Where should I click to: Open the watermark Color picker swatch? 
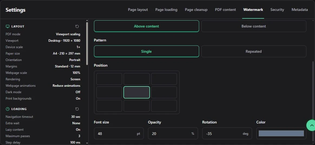click(281, 133)
